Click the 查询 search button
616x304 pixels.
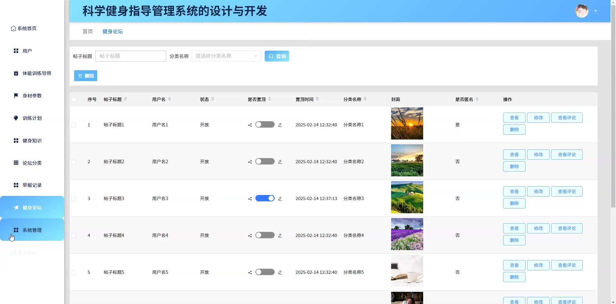pyautogui.click(x=277, y=56)
